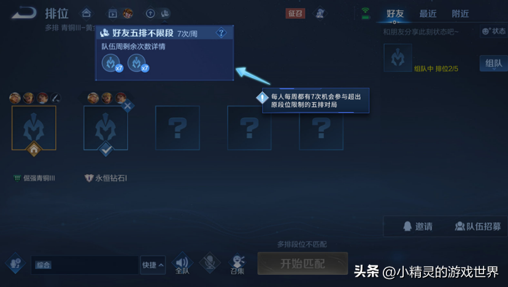Open the home icon beside 排位
Viewport: 508px width, 287px height.
click(x=86, y=13)
